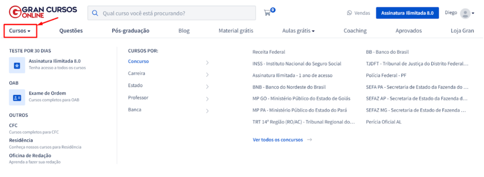This screenshot has width=484, height=177.
Task: Open the Questões menu item
Action: pos(71,31)
